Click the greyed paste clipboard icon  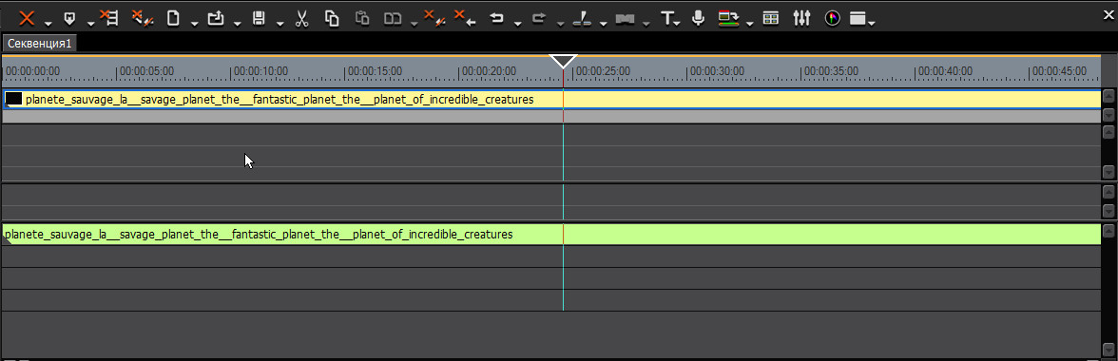pos(363,18)
